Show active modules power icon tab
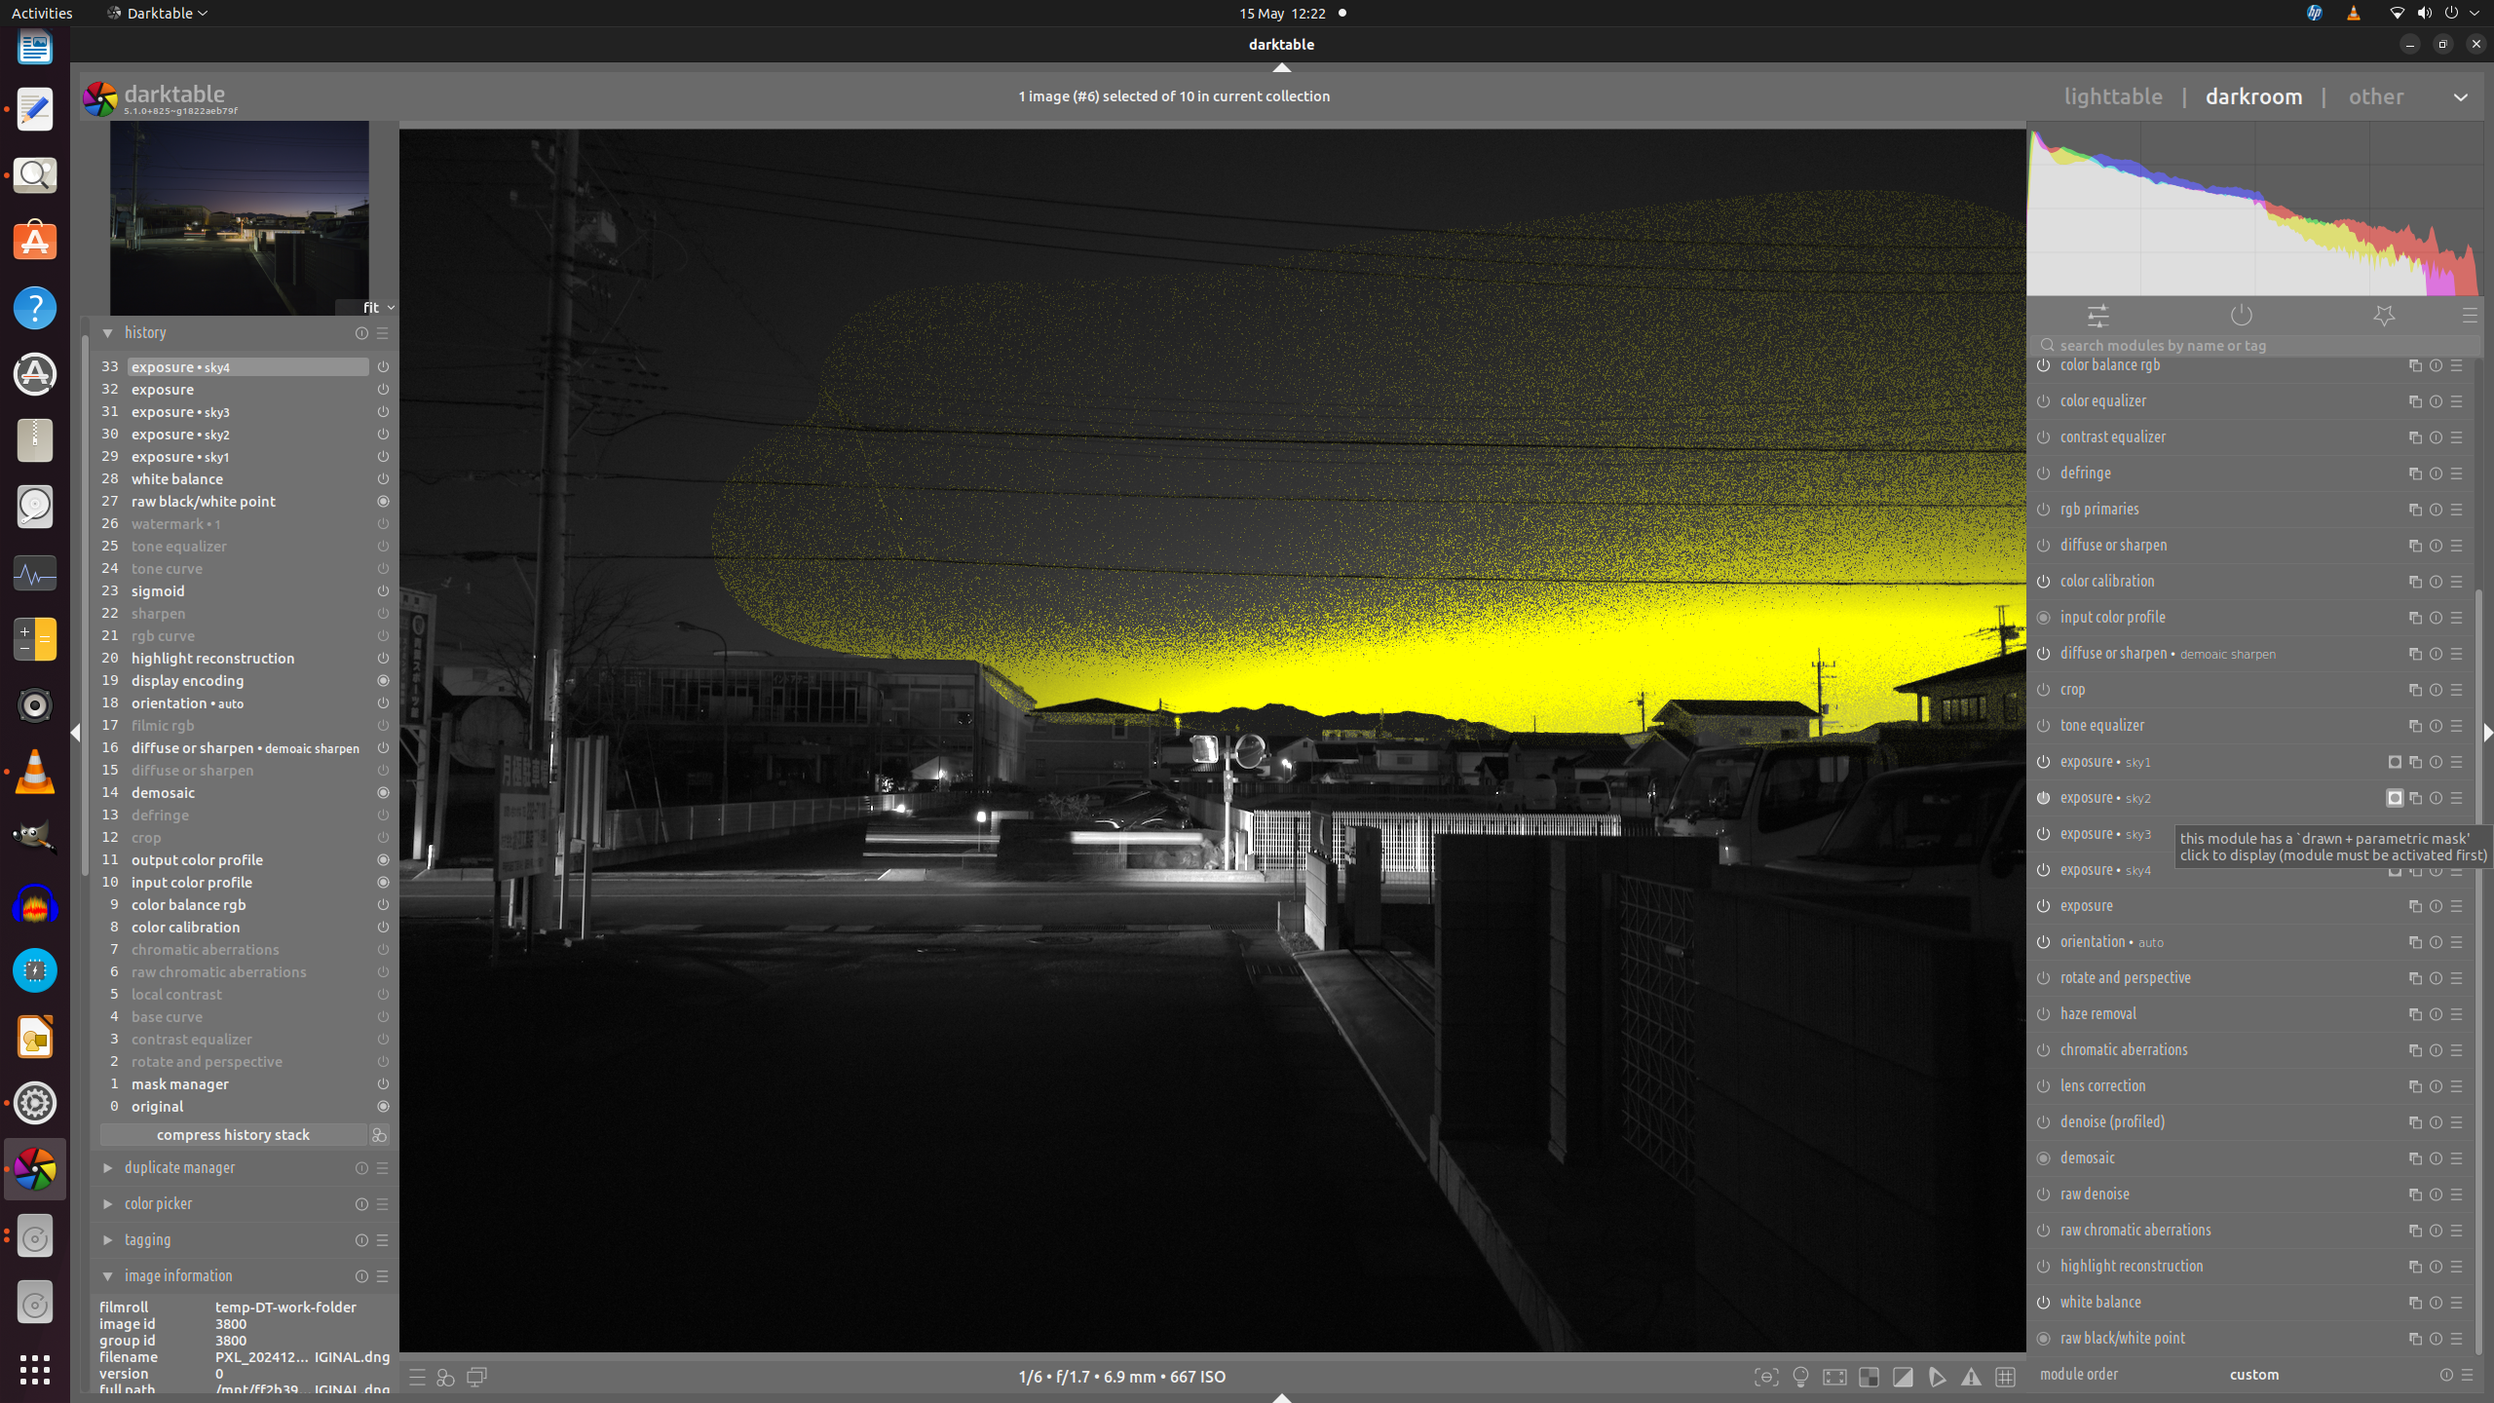The height and width of the screenshot is (1403, 2494). 2241,316
